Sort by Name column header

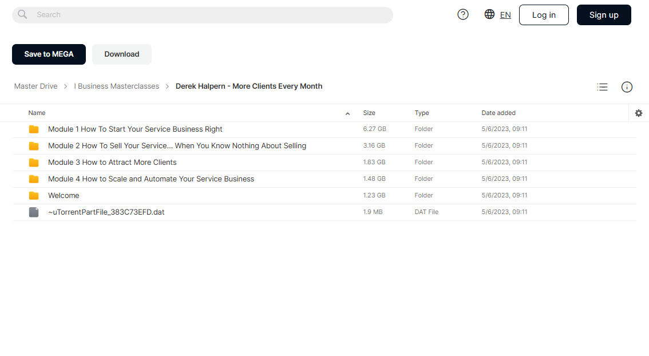tap(37, 113)
